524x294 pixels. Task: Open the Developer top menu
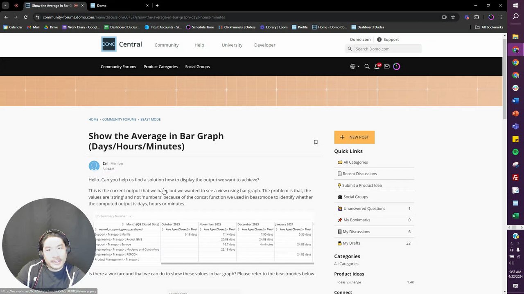tap(264, 45)
